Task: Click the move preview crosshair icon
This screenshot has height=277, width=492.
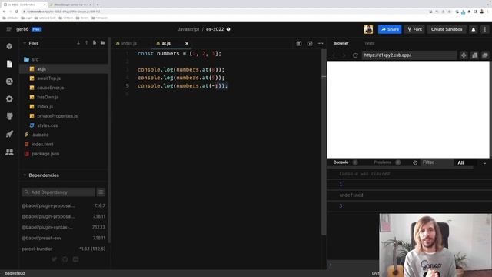Action: coord(464,55)
